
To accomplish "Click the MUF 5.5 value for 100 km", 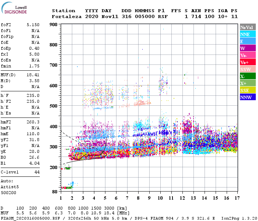I will click(x=20, y=213).
